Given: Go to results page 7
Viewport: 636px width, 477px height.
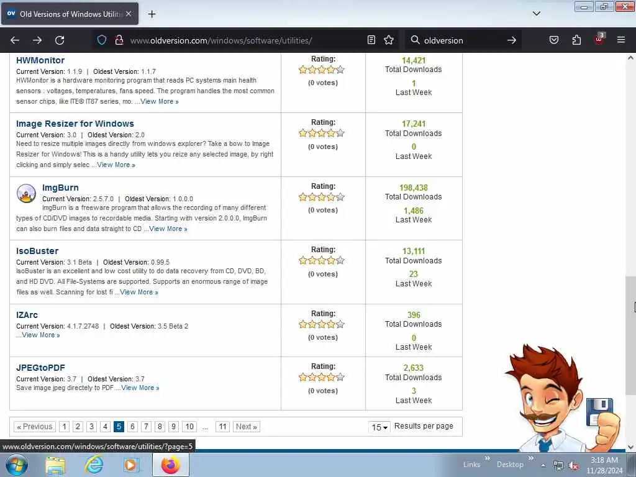Looking at the screenshot, I should point(146,427).
